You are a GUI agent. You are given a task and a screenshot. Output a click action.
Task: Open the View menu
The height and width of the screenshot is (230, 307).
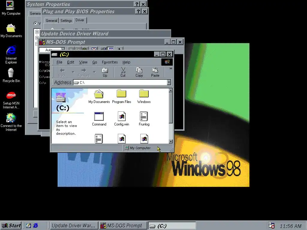(83, 62)
